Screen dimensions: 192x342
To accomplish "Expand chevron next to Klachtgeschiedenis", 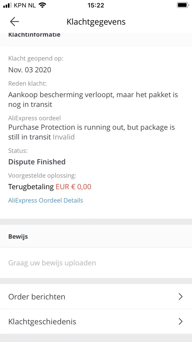I will point(180,321).
